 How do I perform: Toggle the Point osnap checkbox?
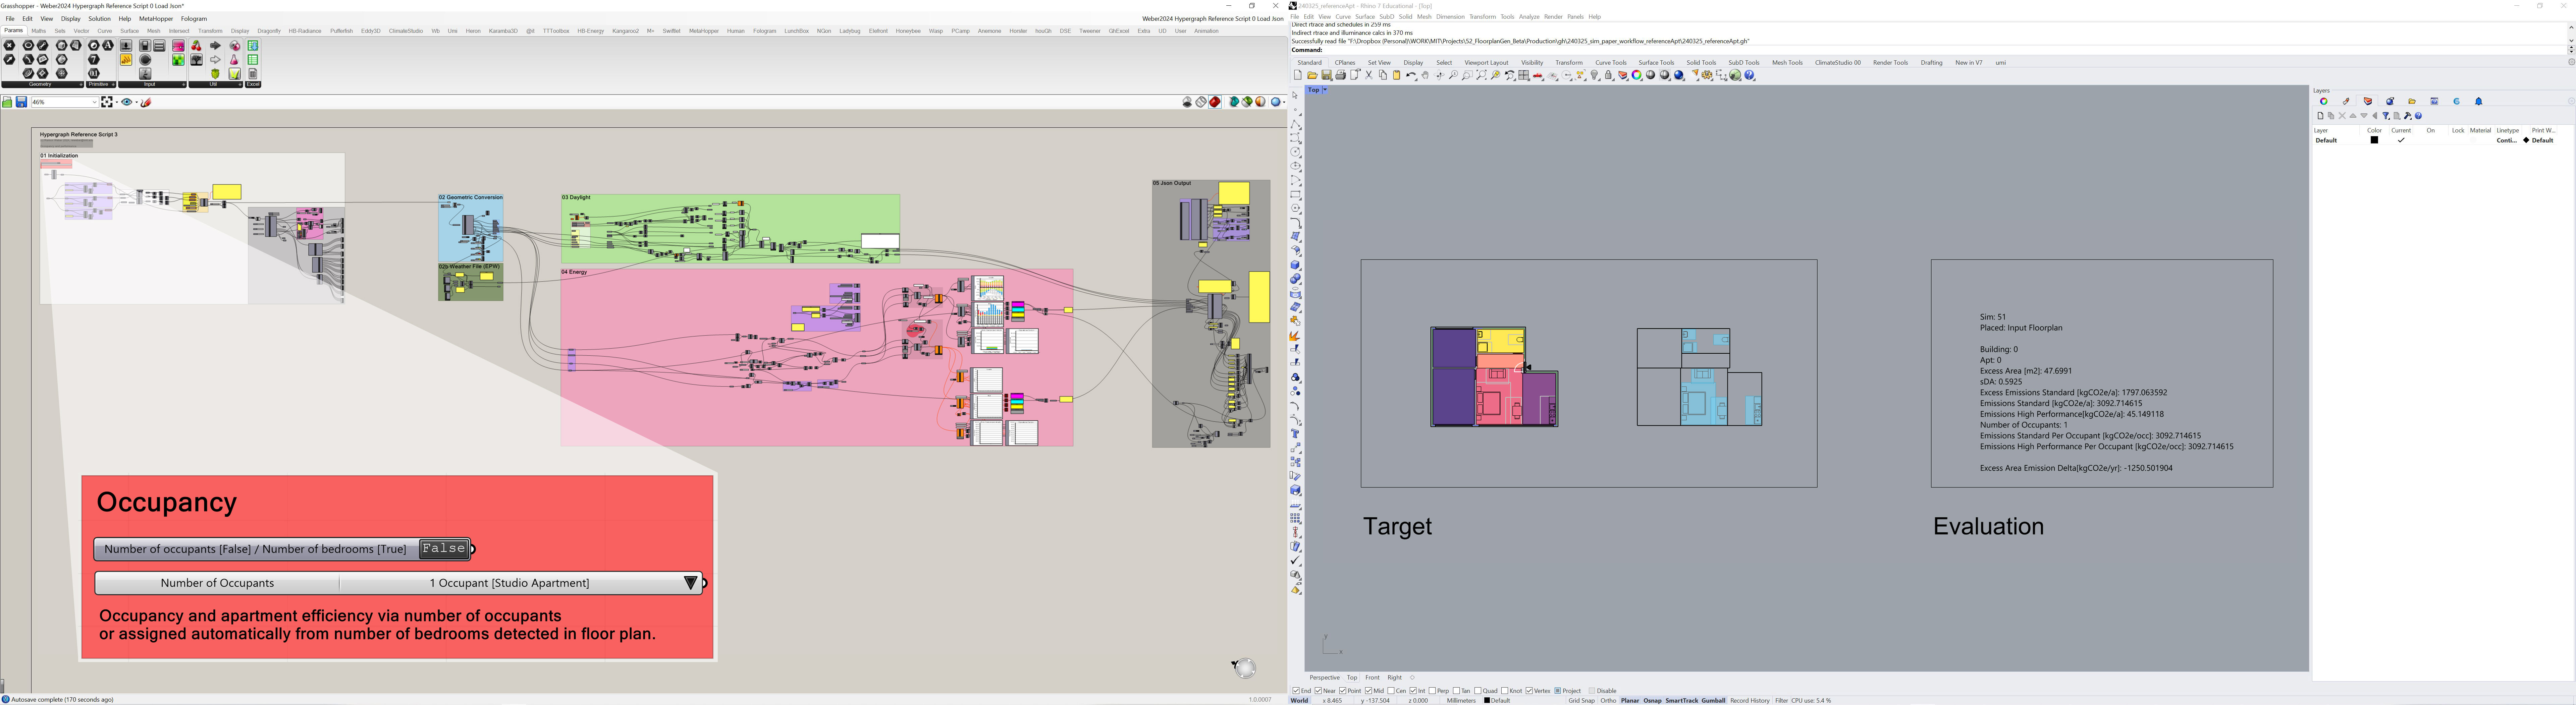(1343, 691)
